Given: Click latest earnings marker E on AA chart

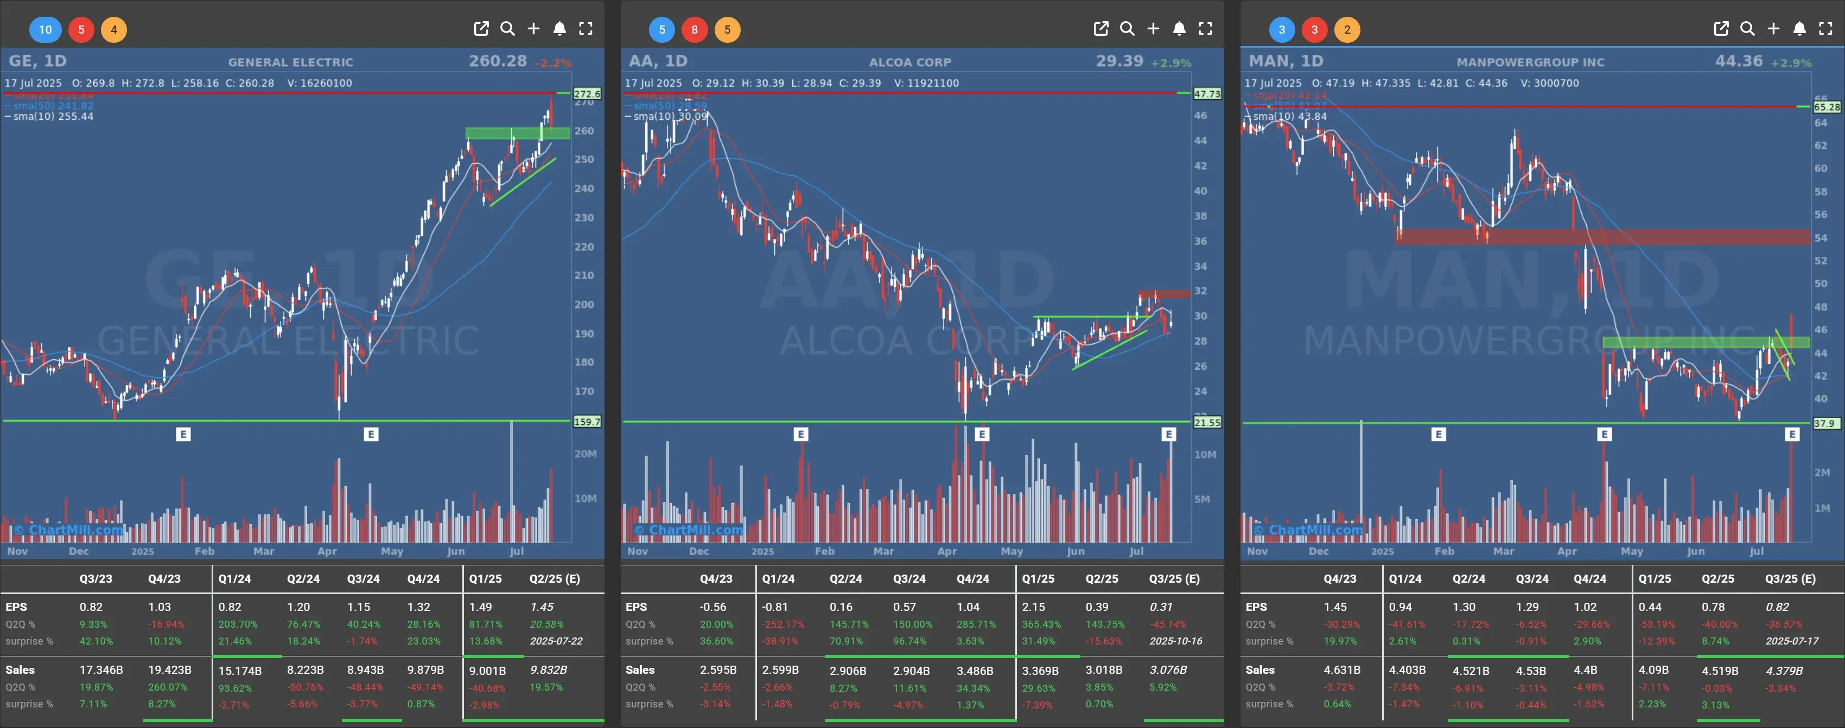Looking at the screenshot, I should (x=1169, y=434).
